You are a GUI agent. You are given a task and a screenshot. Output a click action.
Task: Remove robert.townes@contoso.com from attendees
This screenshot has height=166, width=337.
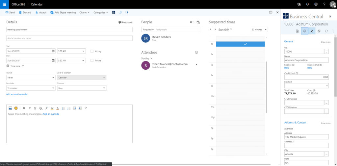coord(196,64)
